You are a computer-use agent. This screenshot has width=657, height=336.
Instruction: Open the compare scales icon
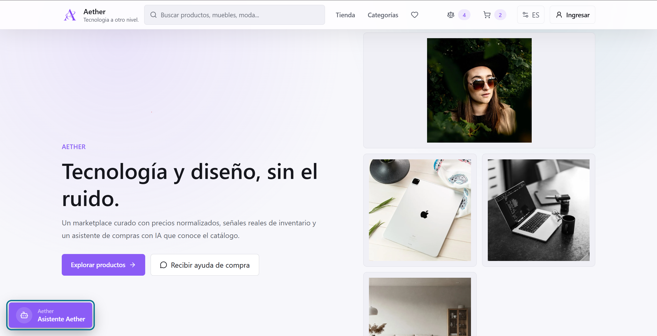click(451, 15)
